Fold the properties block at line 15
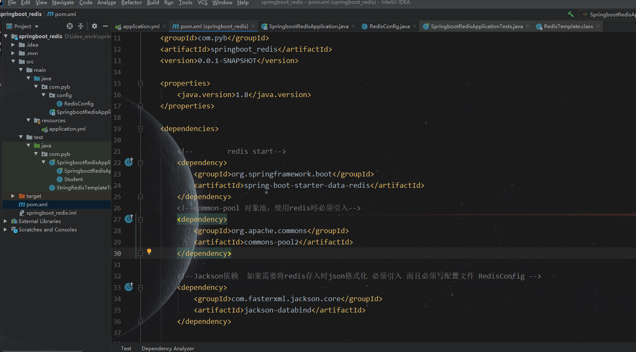 point(141,83)
